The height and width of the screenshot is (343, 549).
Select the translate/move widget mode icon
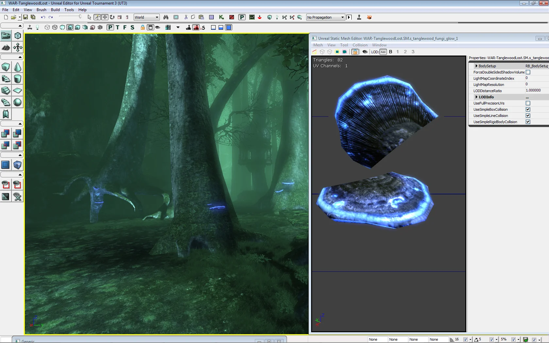pyautogui.click(x=105, y=17)
